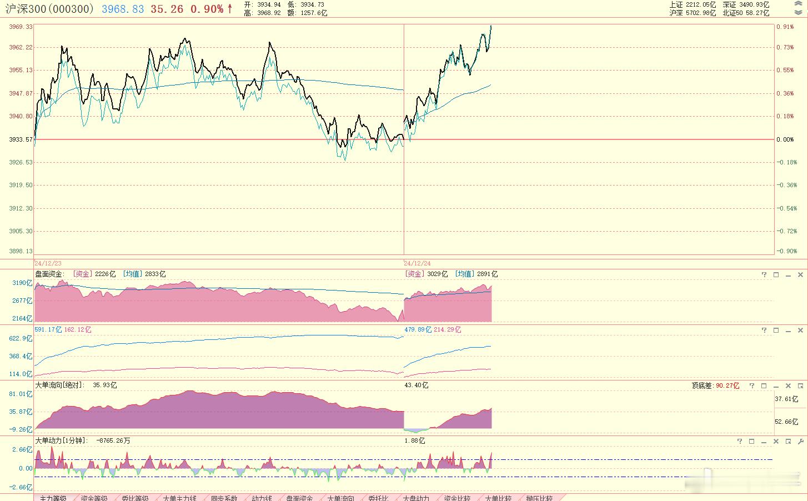
Task: Click the [均值] 2833亿 legend entry
Action: pos(144,274)
